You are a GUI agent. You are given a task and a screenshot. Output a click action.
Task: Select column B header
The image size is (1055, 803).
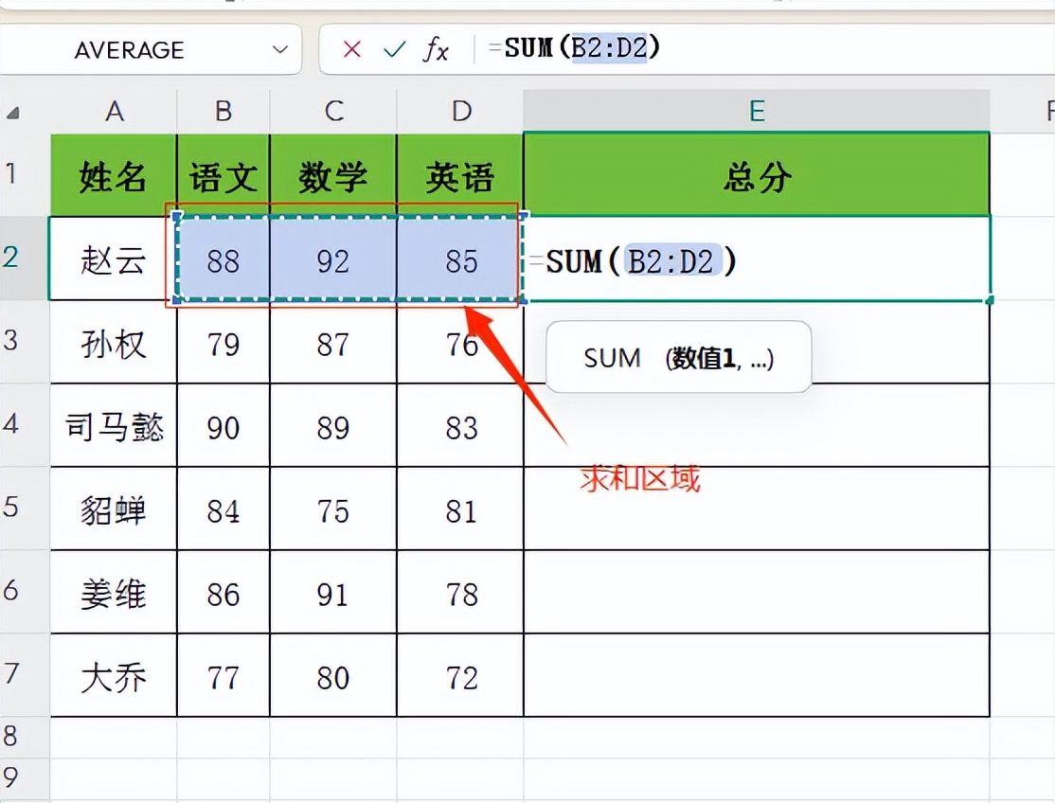[x=224, y=111]
